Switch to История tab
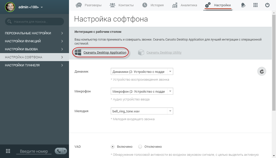The height and width of the screenshot is (158, 276). tap(153, 5)
